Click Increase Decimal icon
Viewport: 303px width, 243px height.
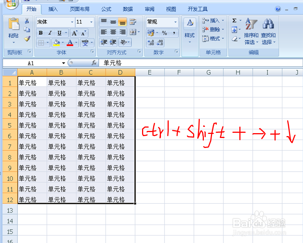(151, 43)
